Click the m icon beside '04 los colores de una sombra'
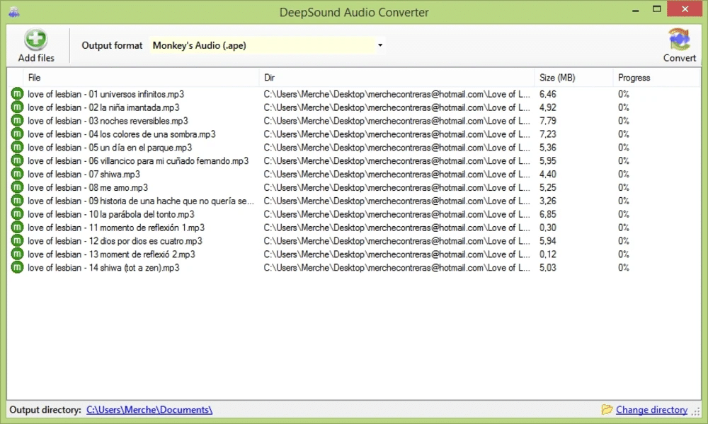This screenshot has height=424, width=708. coord(16,134)
